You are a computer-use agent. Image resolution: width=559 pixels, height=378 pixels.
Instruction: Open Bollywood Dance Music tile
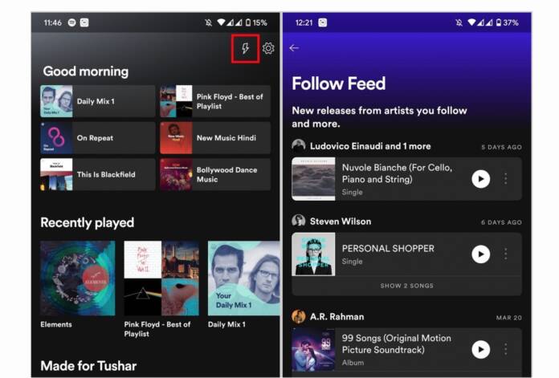[215, 175]
